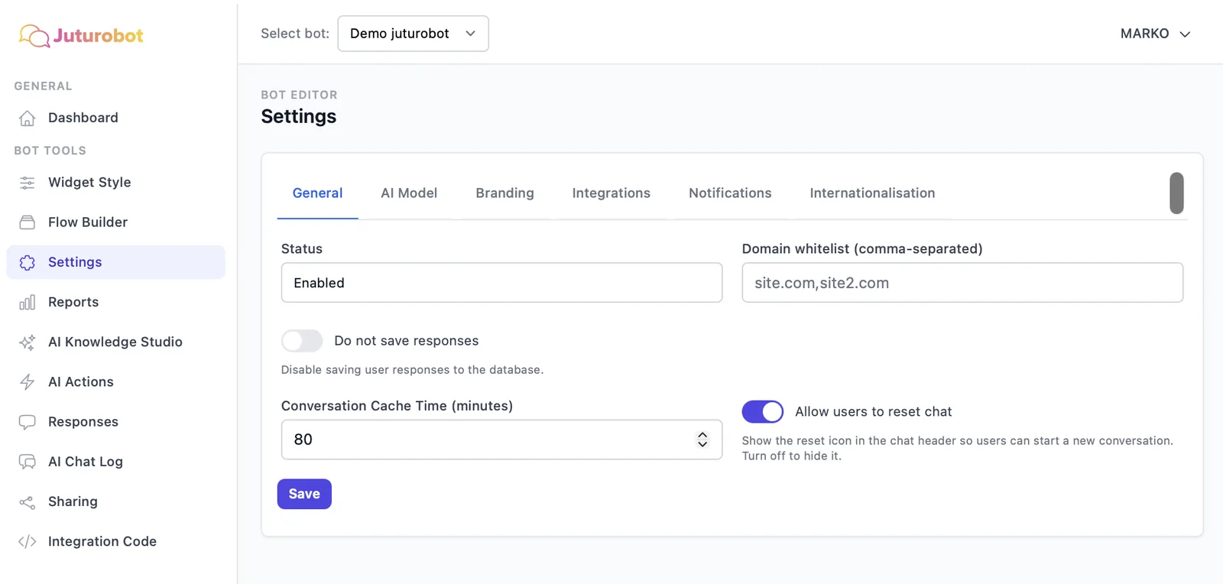
Task: Open the Flow Builder page
Action: point(116,222)
